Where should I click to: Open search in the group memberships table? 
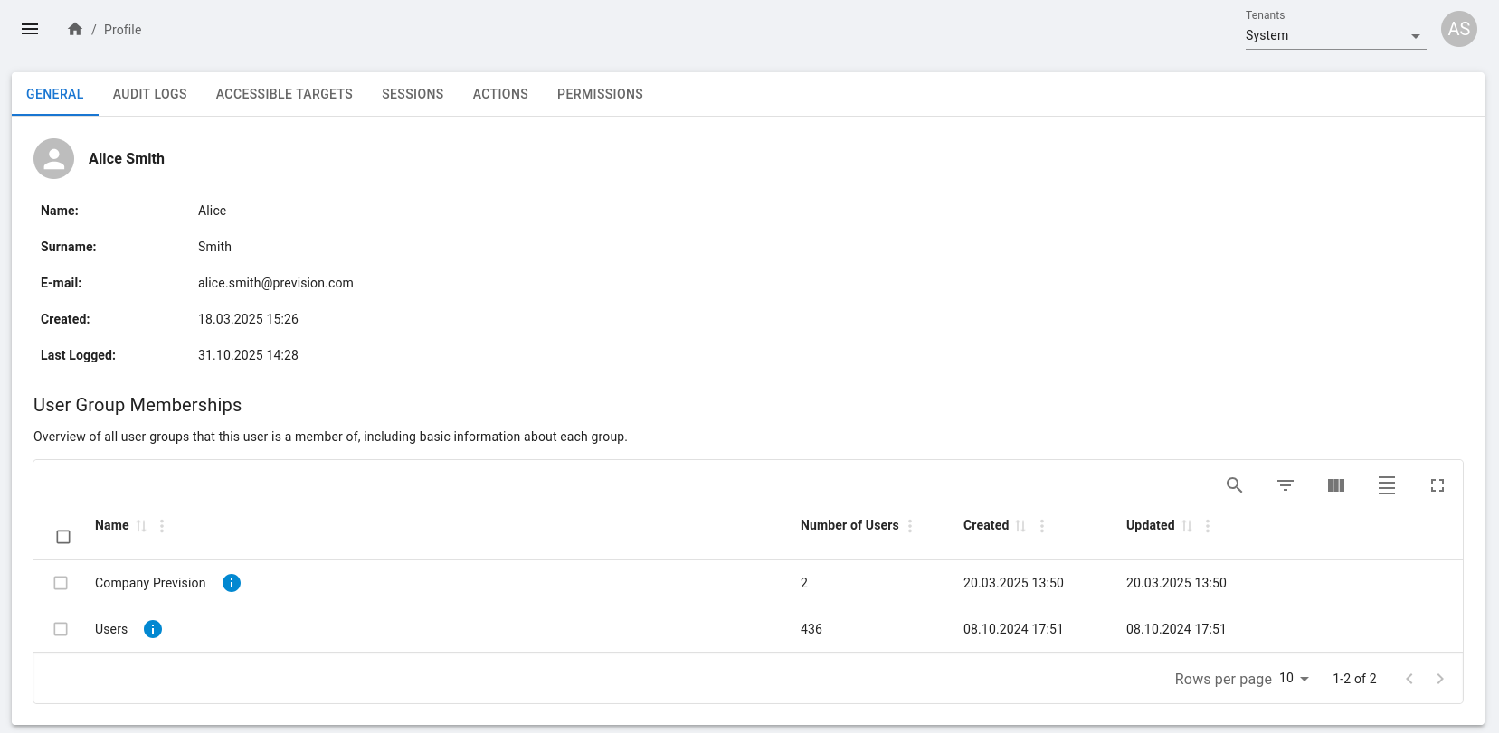coord(1234,485)
